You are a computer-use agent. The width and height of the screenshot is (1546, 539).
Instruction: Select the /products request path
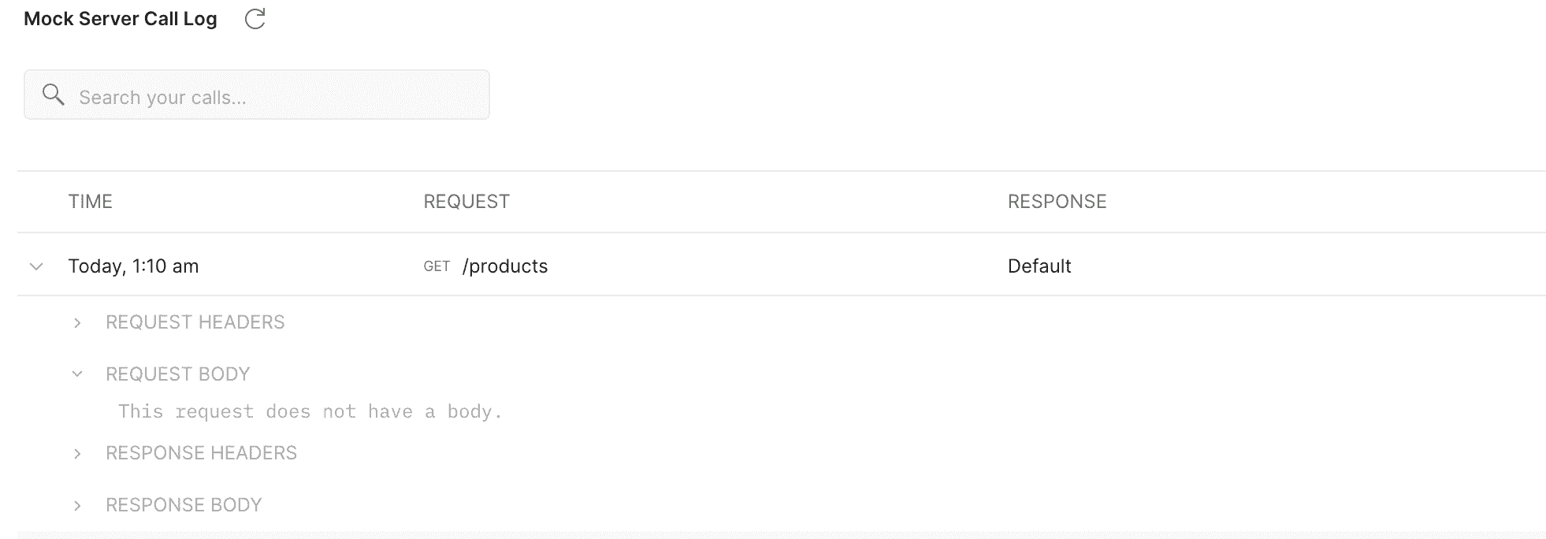[x=505, y=266]
